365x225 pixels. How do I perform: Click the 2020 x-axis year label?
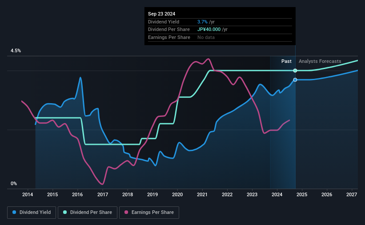point(177,194)
